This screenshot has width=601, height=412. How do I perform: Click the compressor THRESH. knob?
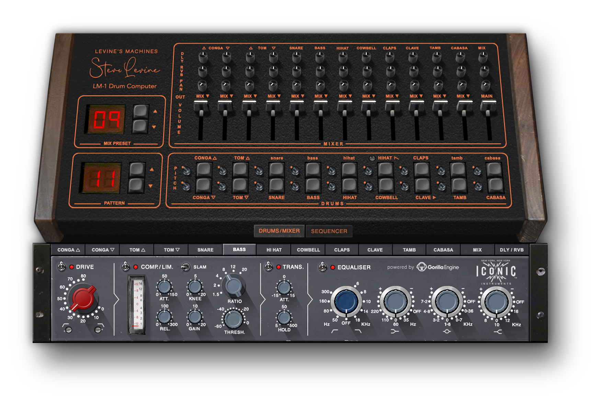pos(234,319)
